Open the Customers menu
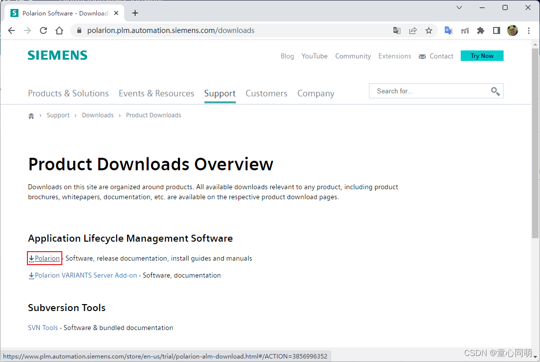Image resolution: width=540 pixels, height=362 pixels. point(266,93)
